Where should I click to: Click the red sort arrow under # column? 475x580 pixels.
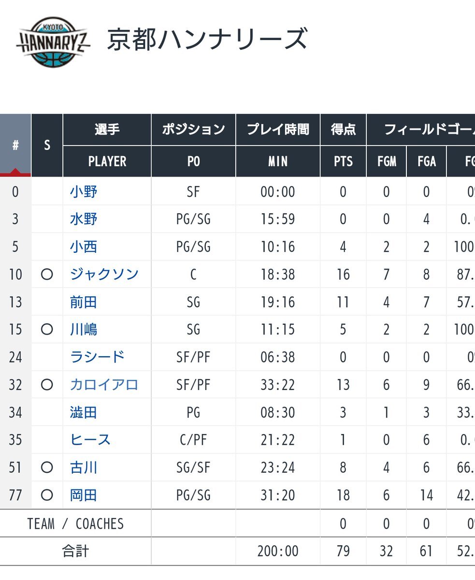pos(15,173)
